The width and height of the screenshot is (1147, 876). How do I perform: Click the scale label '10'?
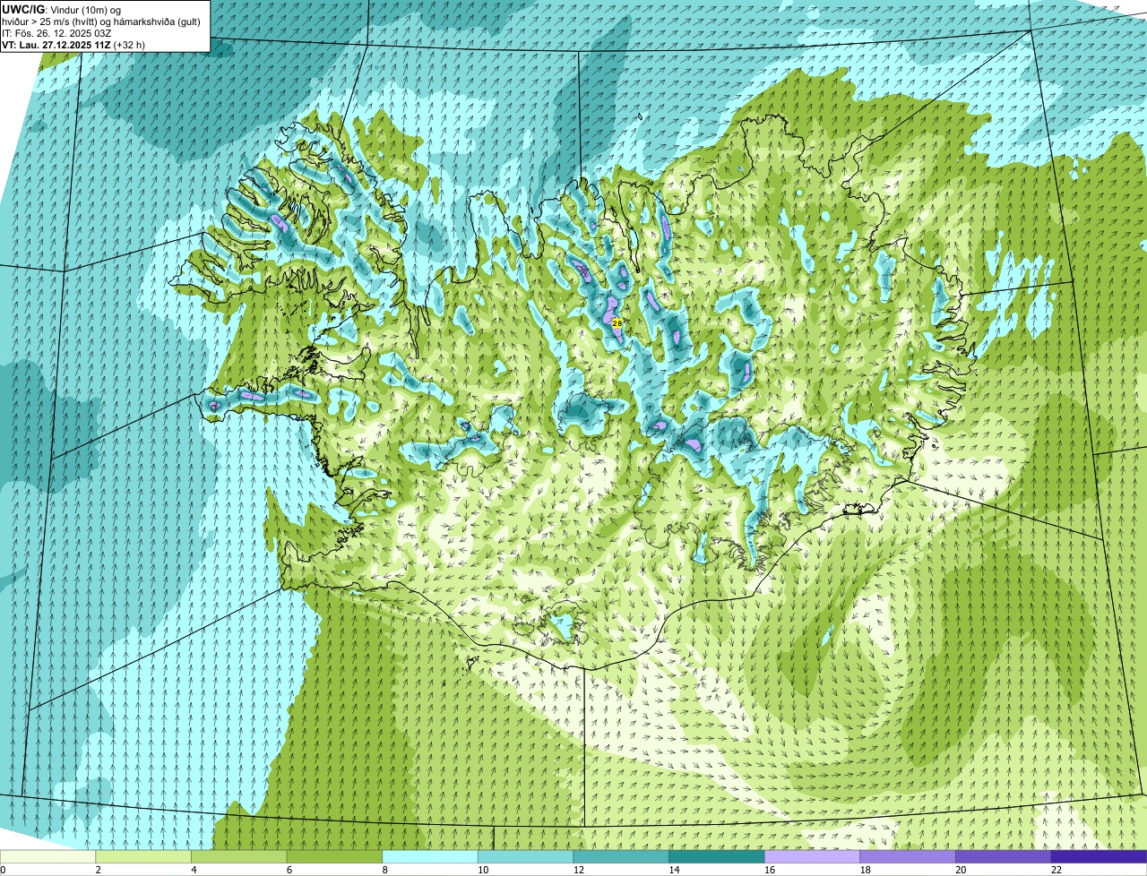pyautogui.click(x=483, y=870)
